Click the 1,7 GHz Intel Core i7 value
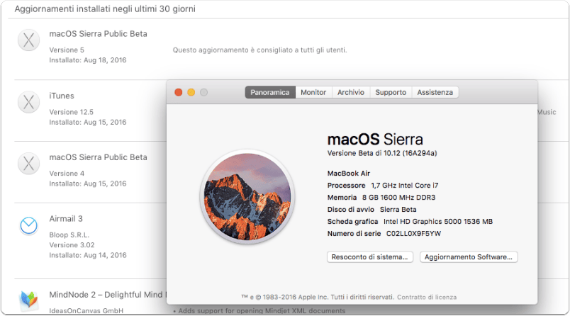The height and width of the screenshot is (316, 570). click(405, 185)
